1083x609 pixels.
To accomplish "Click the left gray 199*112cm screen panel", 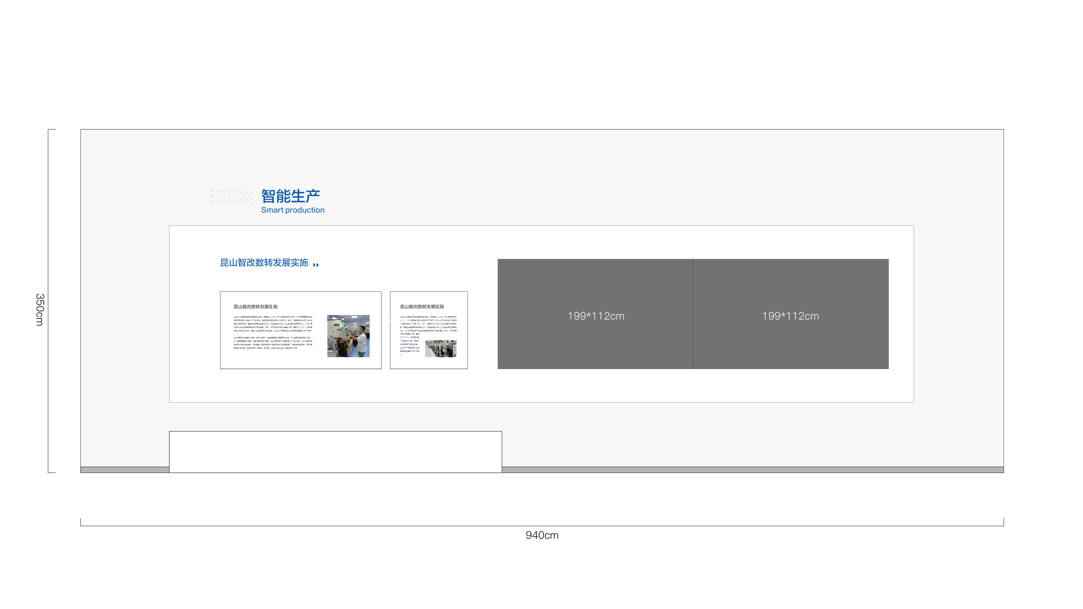I will 595,314.
